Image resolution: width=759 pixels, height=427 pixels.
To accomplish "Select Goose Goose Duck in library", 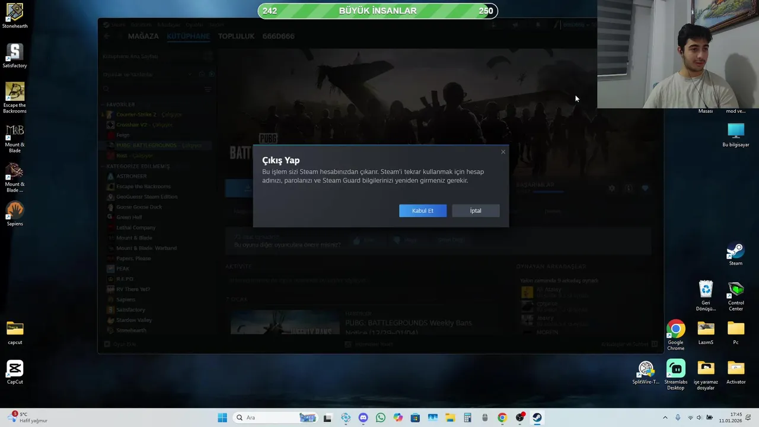I will coord(139,207).
